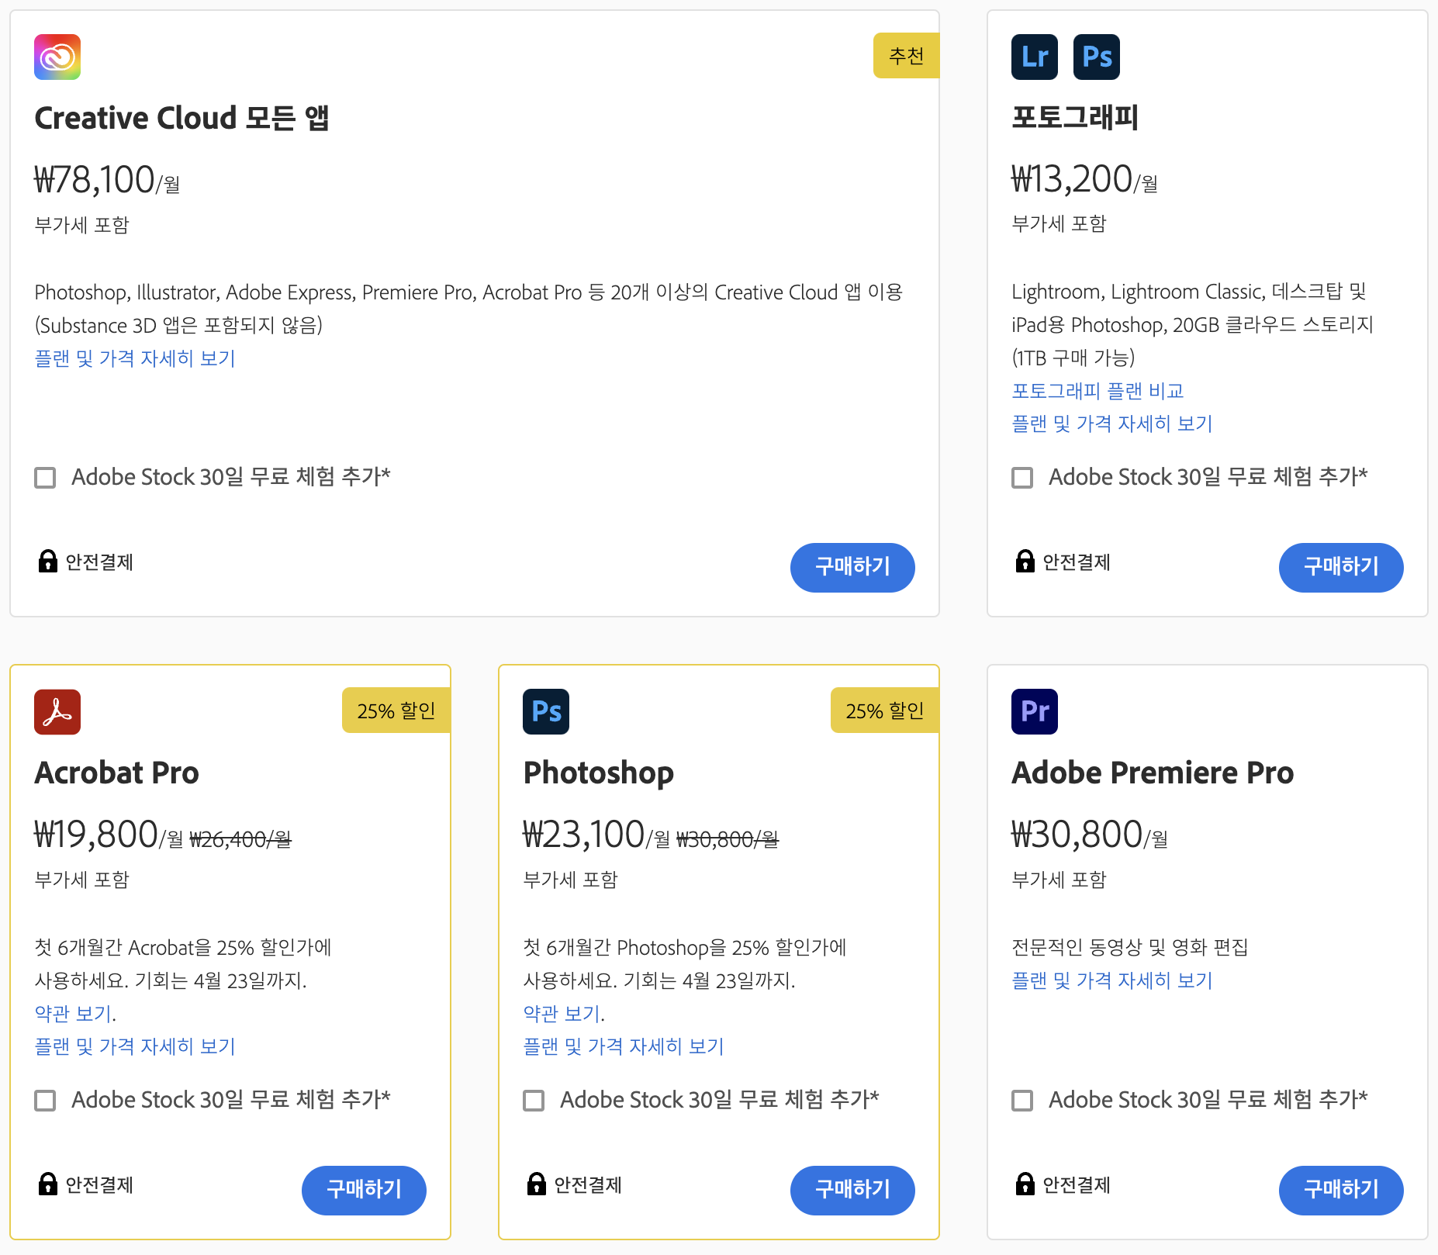Viewport: 1438px width, 1255px height.
Task: Click the struck-through ₩30,800/월 price in Photoshop card
Action: (728, 839)
